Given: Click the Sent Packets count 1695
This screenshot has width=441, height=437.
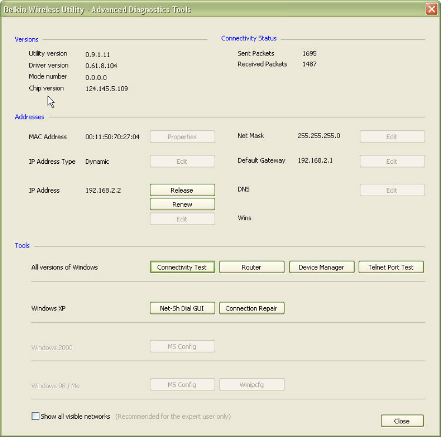Looking at the screenshot, I should click(310, 53).
